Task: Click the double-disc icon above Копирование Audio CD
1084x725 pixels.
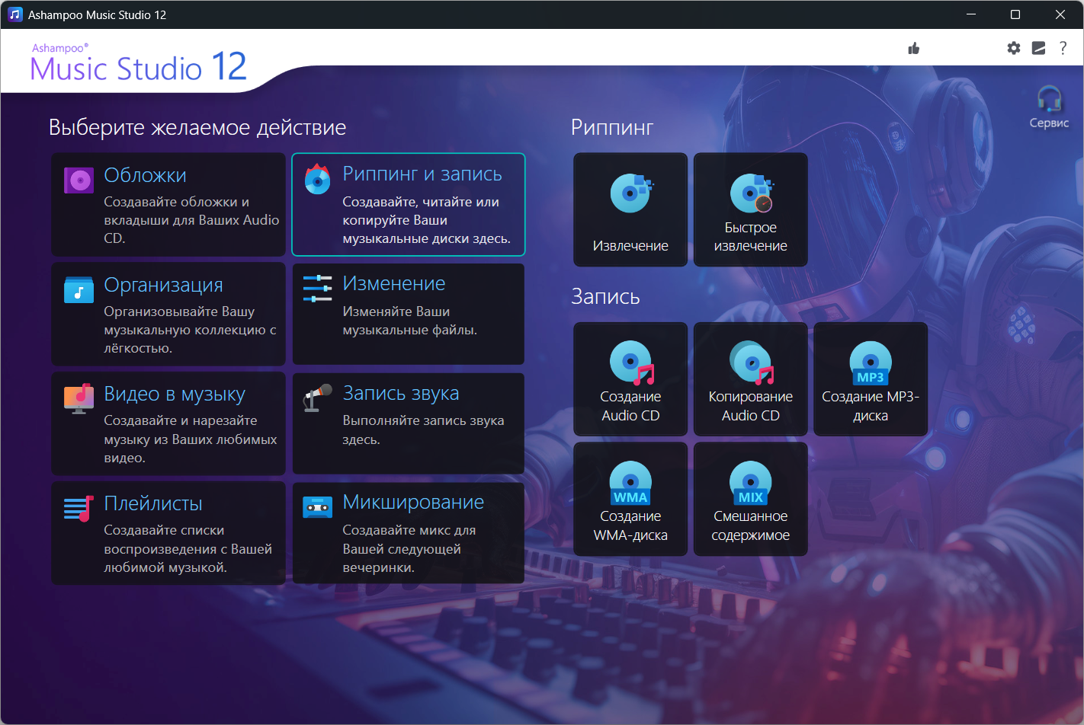Action: [x=752, y=362]
